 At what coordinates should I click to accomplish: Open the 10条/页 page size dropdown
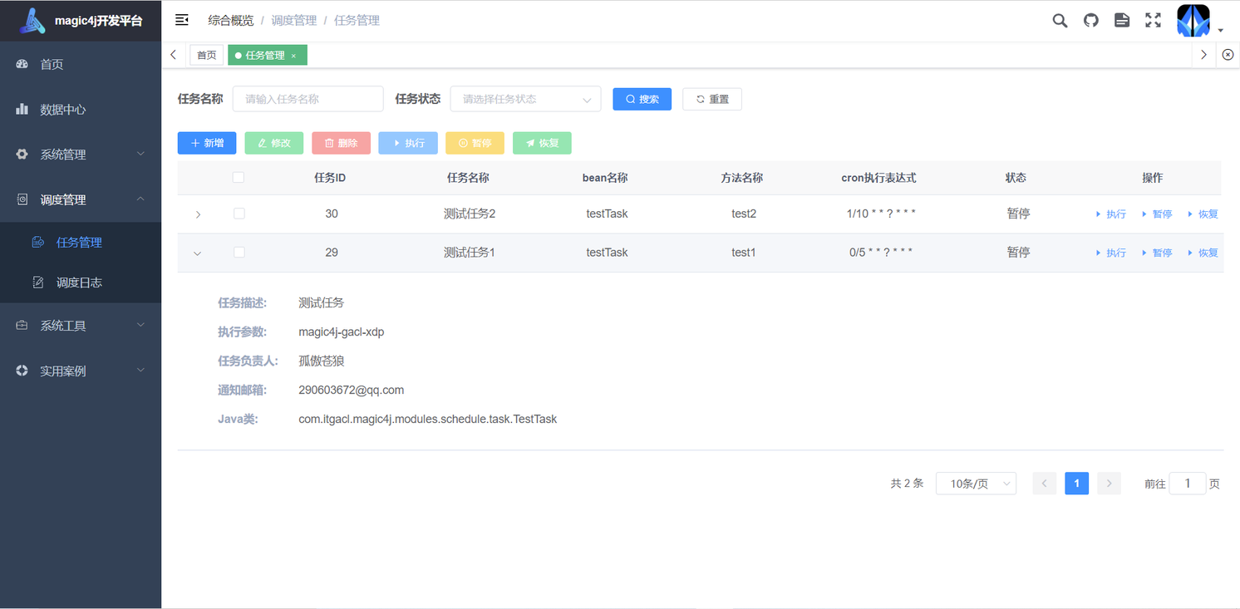976,484
